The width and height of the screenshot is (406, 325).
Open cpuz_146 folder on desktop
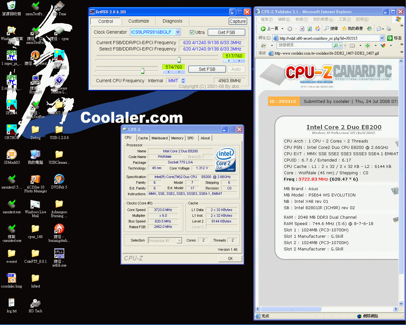pos(36,229)
